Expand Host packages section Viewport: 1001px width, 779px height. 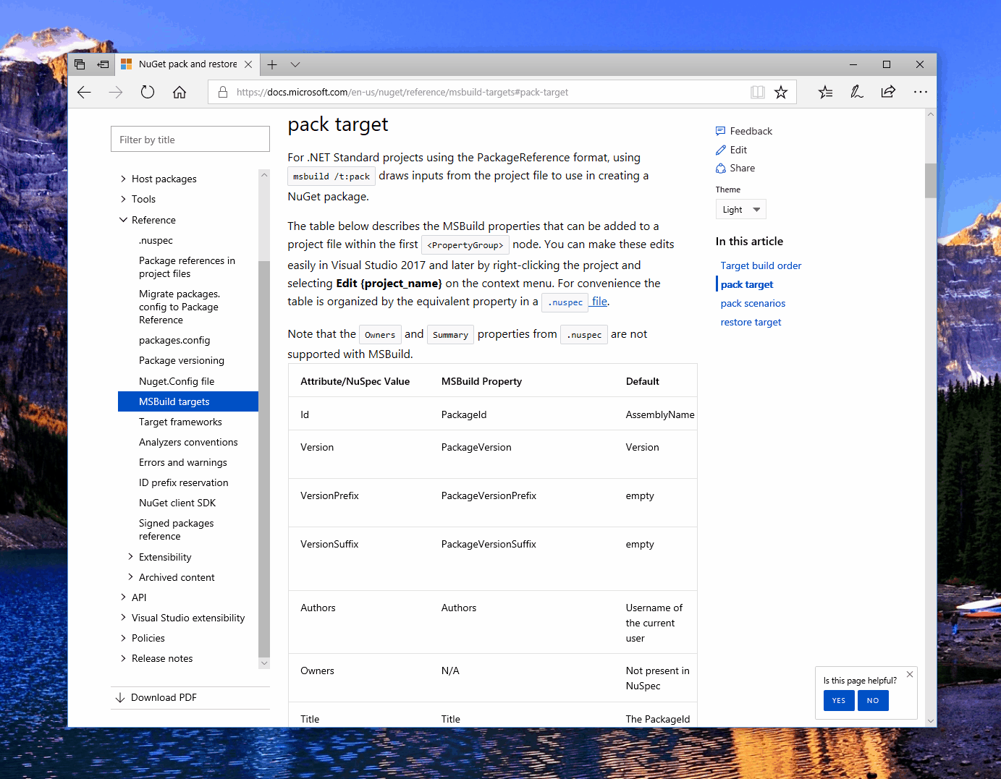[x=123, y=179]
